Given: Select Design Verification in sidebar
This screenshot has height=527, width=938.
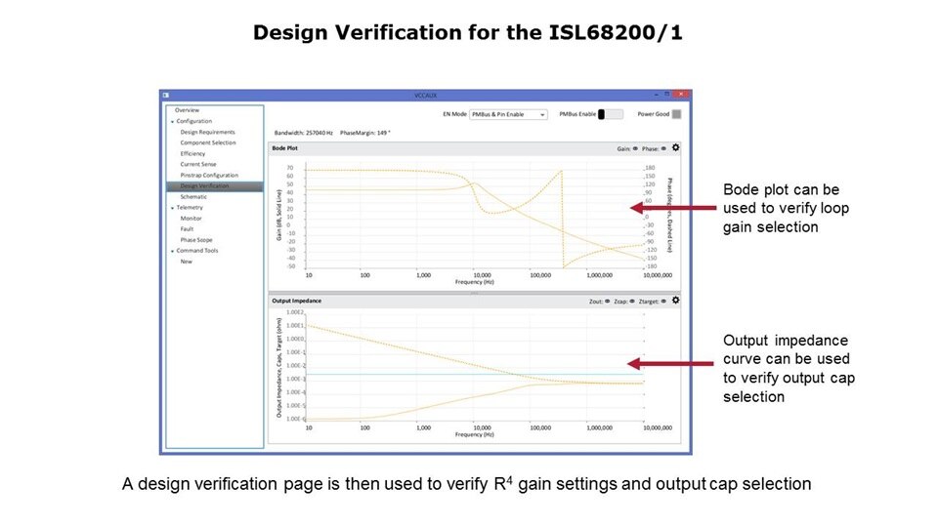Looking at the screenshot, I should [215, 186].
